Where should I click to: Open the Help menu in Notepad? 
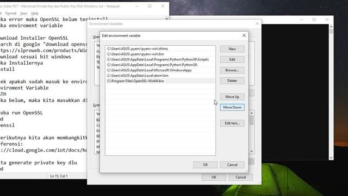tap(35, 13)
